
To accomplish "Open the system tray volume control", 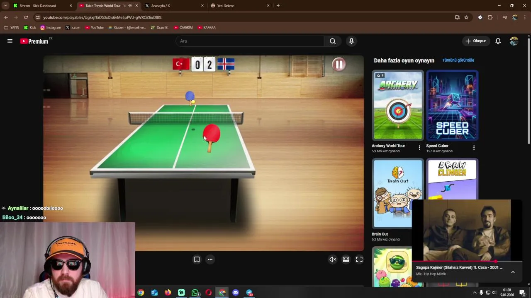I will [x=494, y=293].
